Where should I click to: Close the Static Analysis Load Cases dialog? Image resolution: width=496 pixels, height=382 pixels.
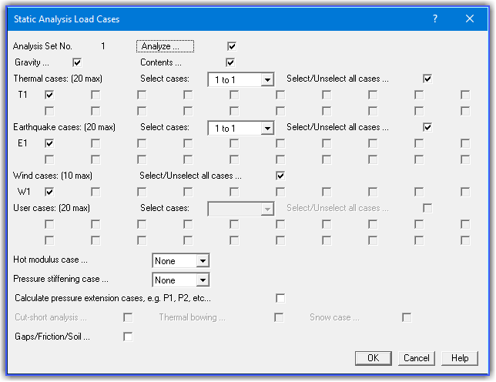[x=470, y=18]
